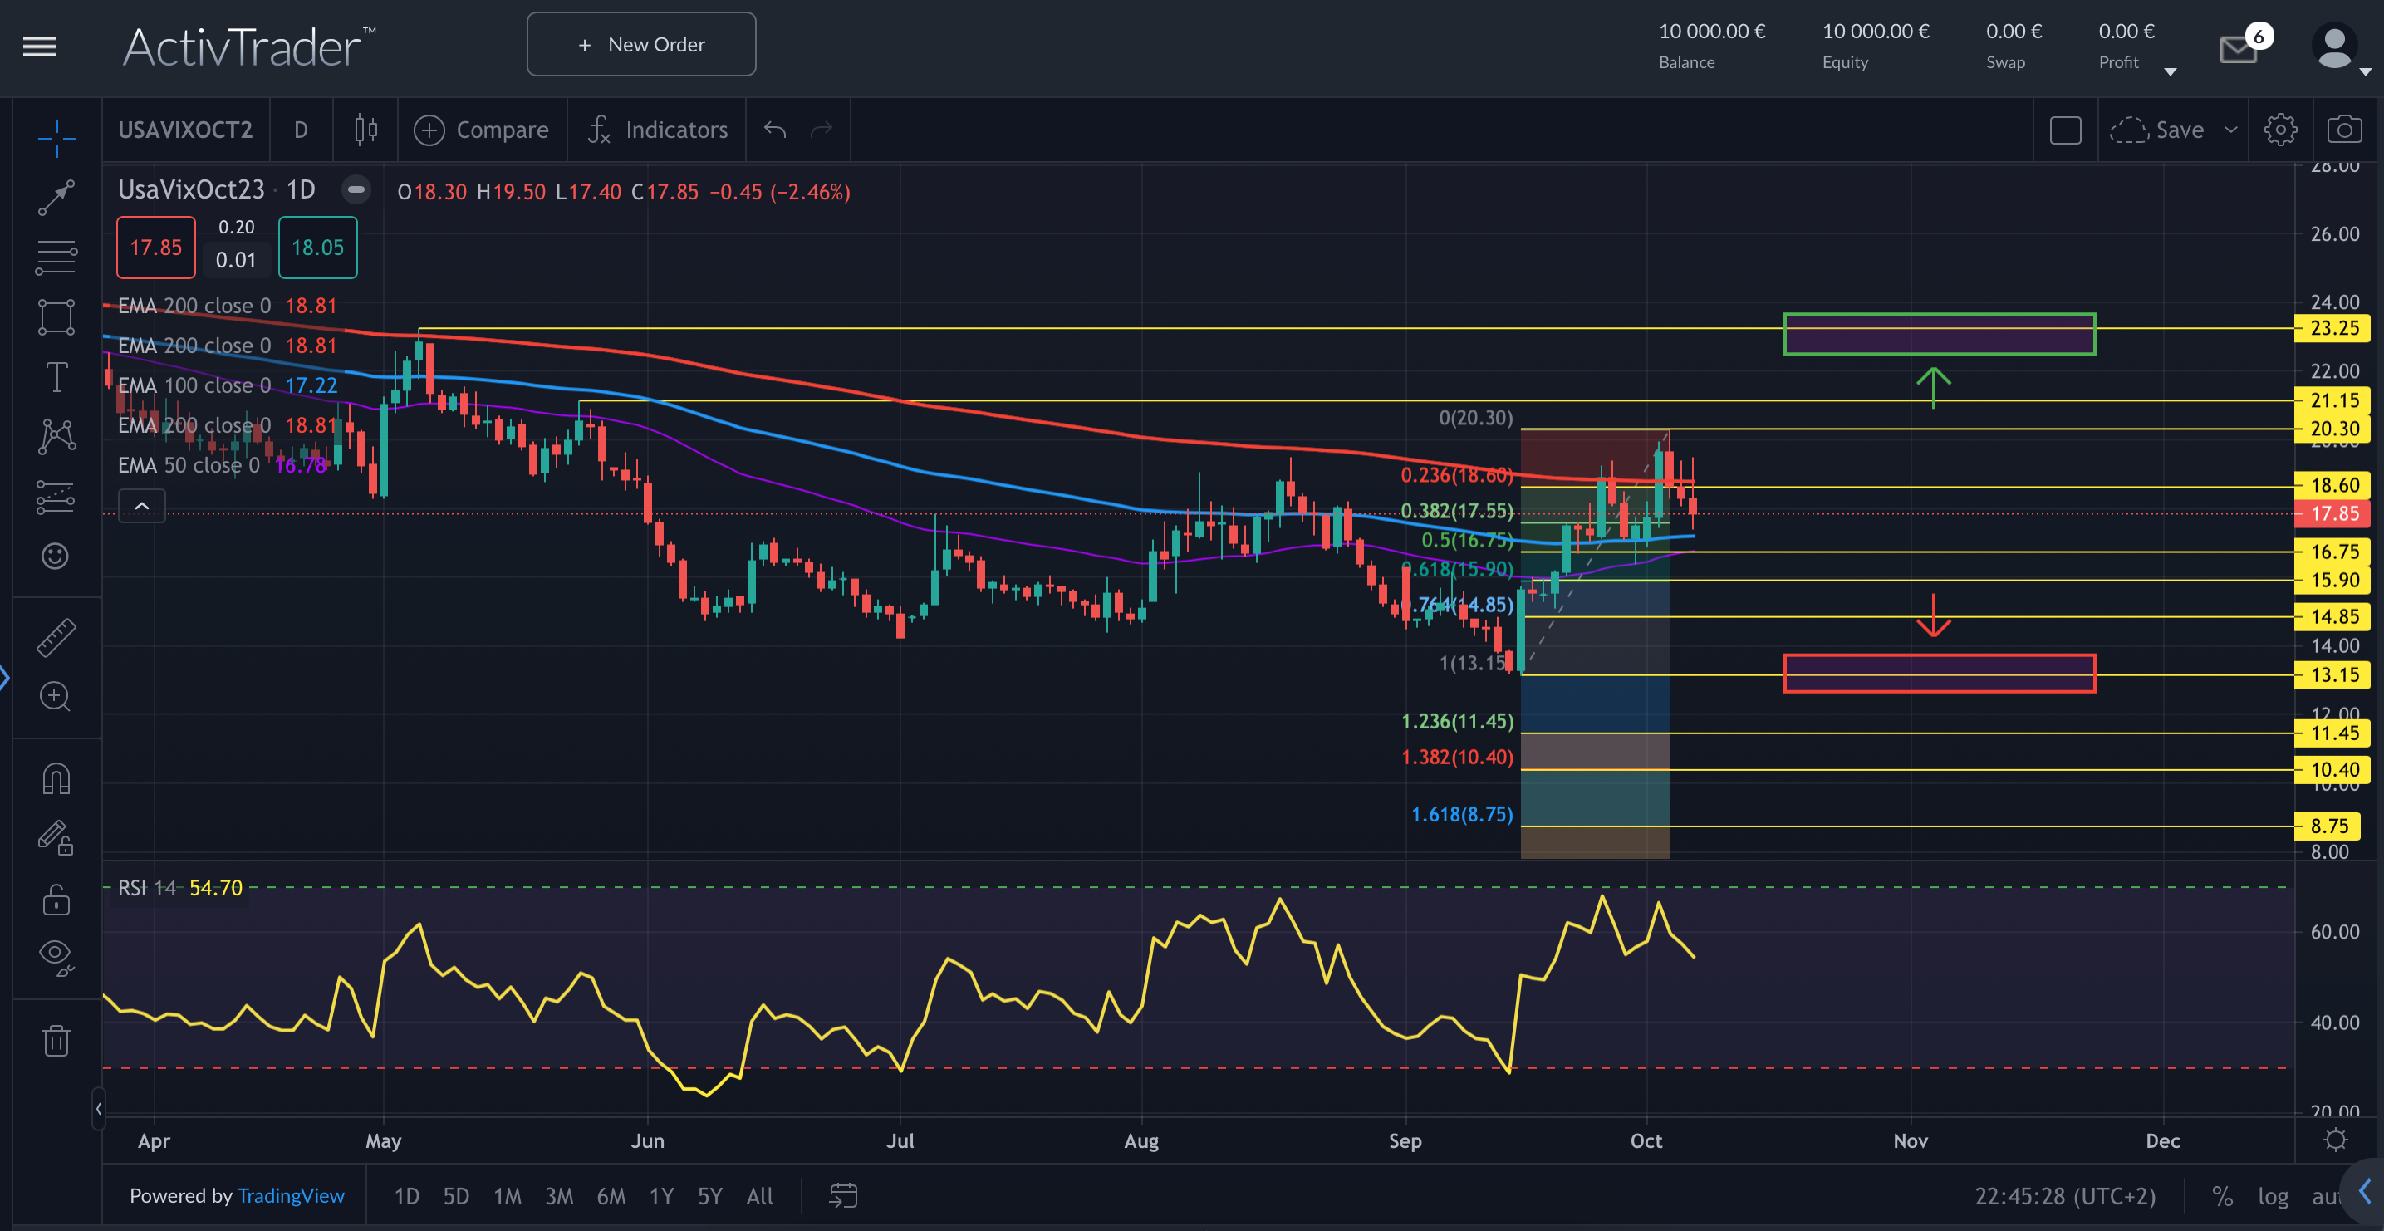Collapse the EMA indicators legend chevron
Screen dimensions: 2384x1231
[x=141, y=507]
